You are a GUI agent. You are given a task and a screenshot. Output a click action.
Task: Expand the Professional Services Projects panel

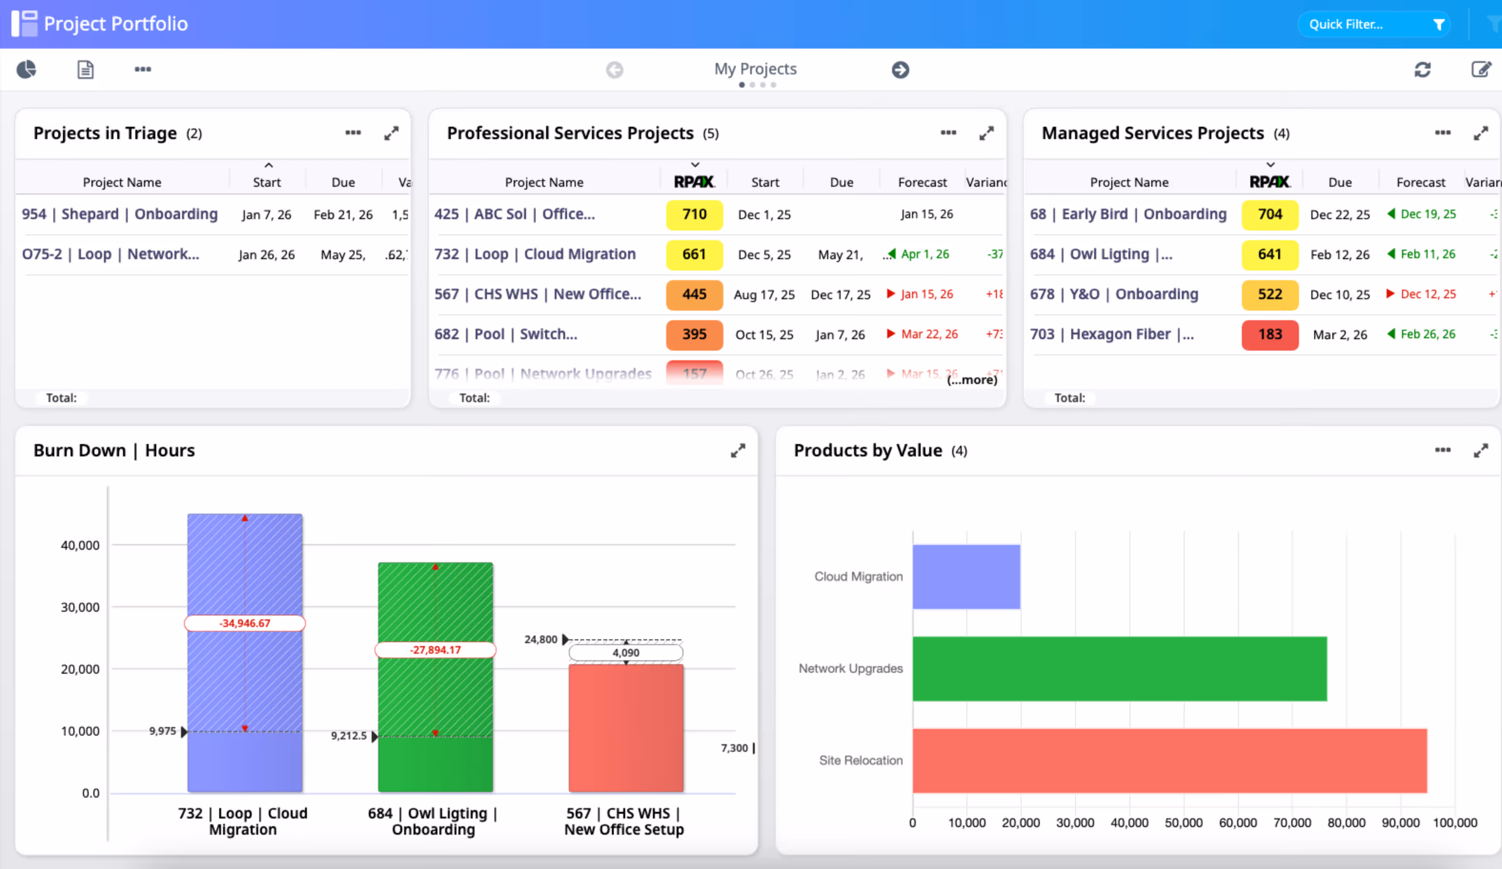click(986, 133)
